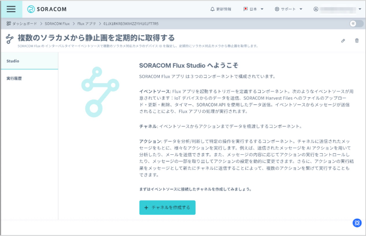Open the 更新情報 notifications bell
The height and width of the screenshot is (236, 366).
point(221,9)
